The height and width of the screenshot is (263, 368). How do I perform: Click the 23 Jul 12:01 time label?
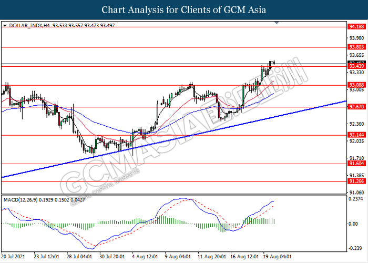pos(46,257)
